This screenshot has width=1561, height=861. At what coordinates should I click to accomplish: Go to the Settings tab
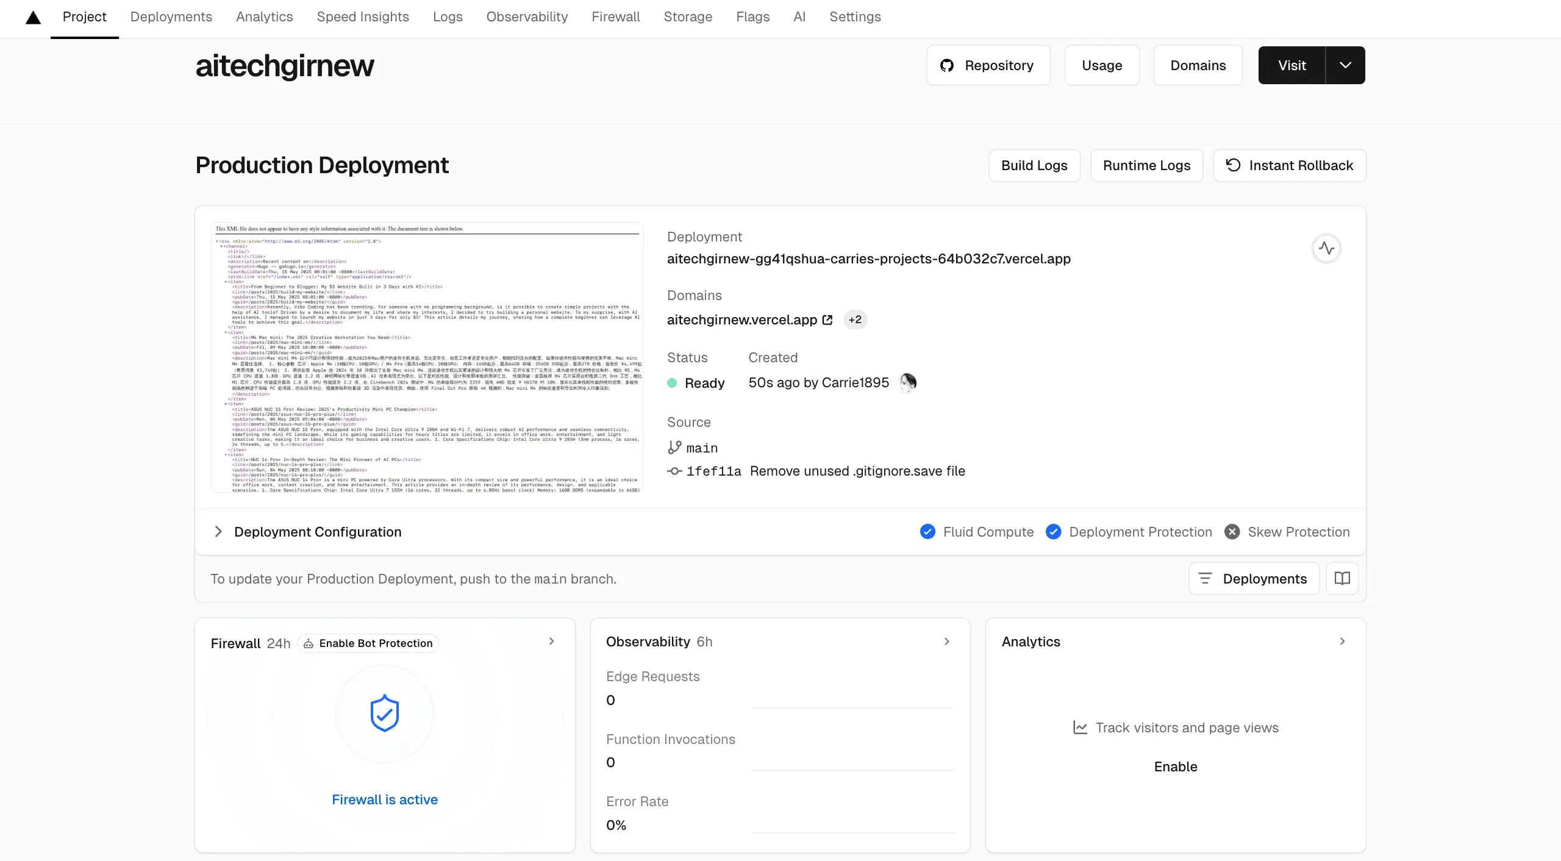pos(855,17)
